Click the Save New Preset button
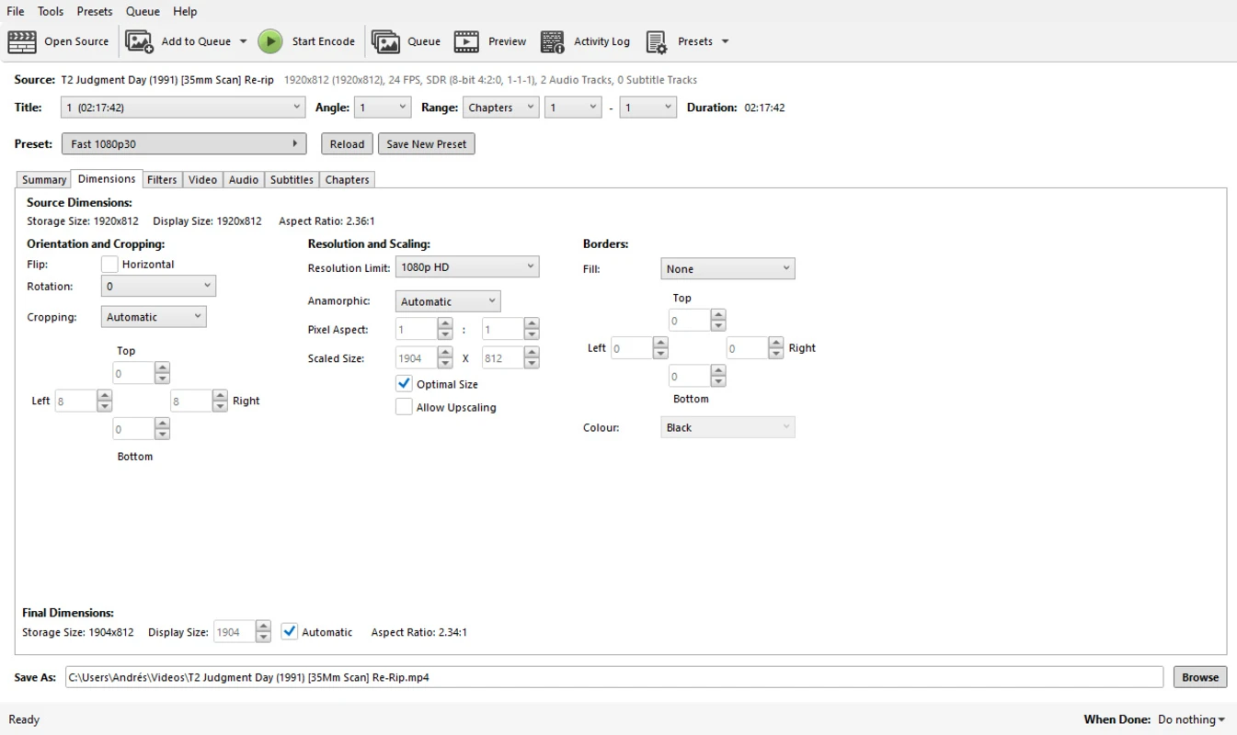This screenshot has height=735, width=1237. coord(426,144)
